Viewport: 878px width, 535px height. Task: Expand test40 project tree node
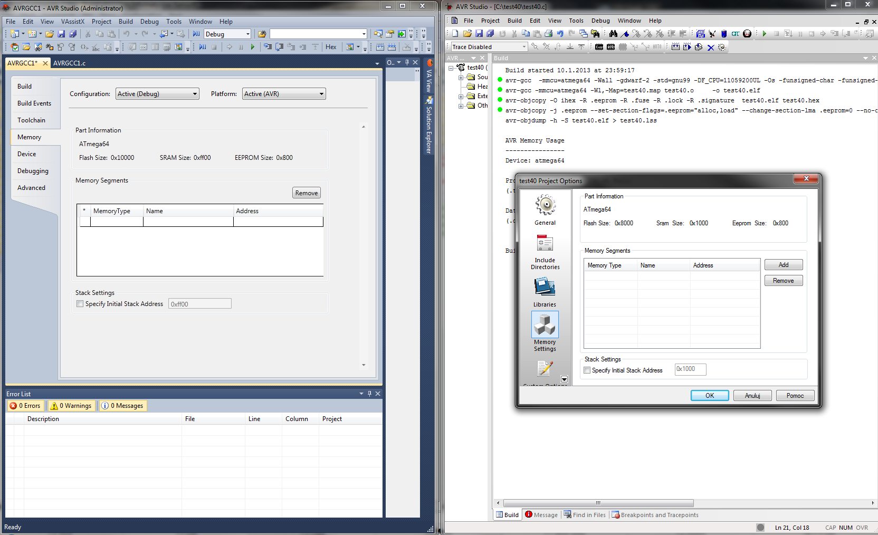click(451, 68)
